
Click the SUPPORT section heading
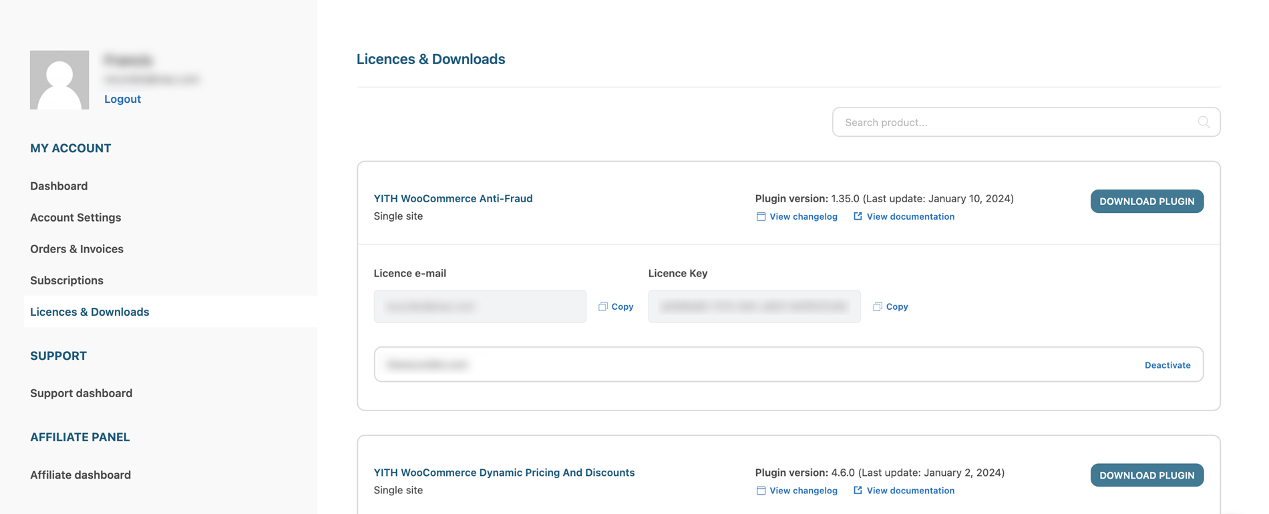pos(59,356)
